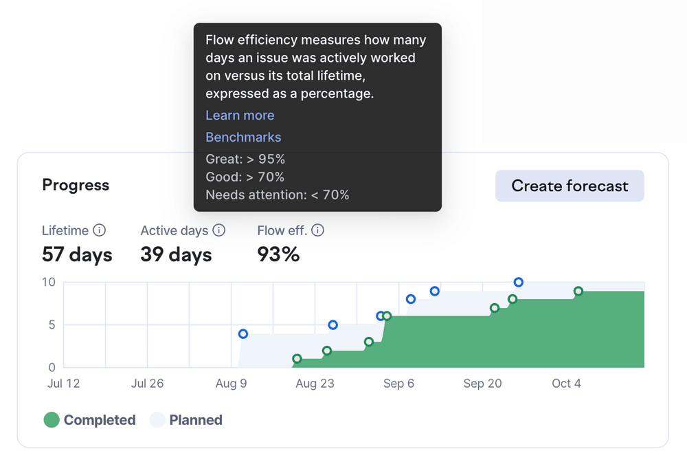Click the green Completed legend color circle
687x473 pixels.
pos(52,420)
